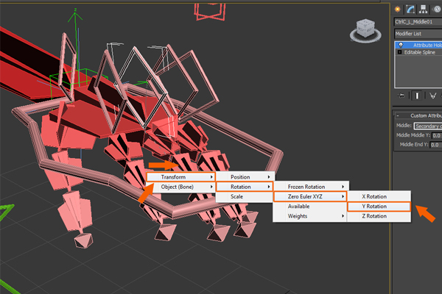This screenshot has height=294, width=442.
Task: Open the Weights submenu
Action: (310, 216)
